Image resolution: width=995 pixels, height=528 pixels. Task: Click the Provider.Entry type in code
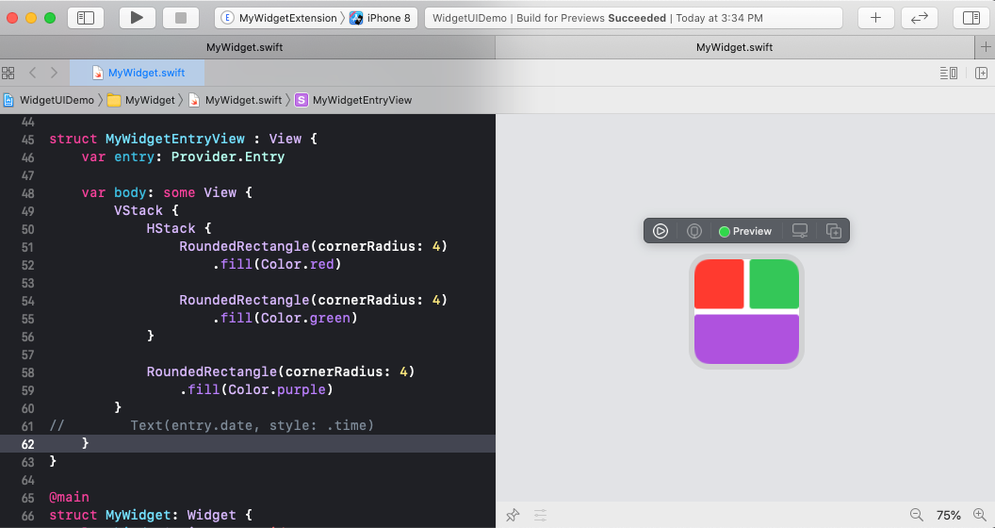pos(228,157)
